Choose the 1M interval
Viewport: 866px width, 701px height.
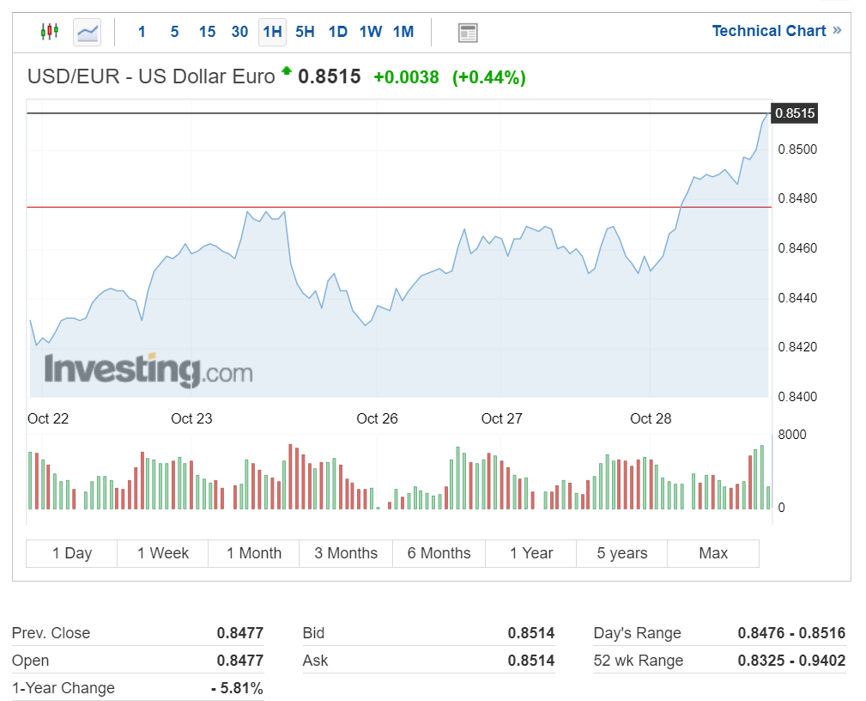pos(403,32)
